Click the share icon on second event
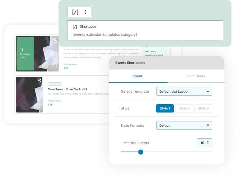Viewport: 241px width, 181px height. pos(40,80)
